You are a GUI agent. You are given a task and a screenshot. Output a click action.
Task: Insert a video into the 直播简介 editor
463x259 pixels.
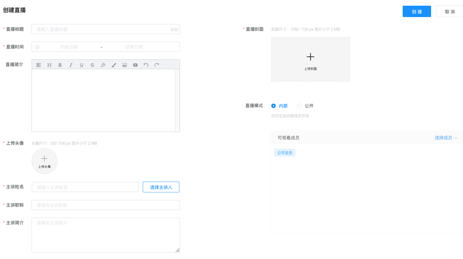[135, 65]
